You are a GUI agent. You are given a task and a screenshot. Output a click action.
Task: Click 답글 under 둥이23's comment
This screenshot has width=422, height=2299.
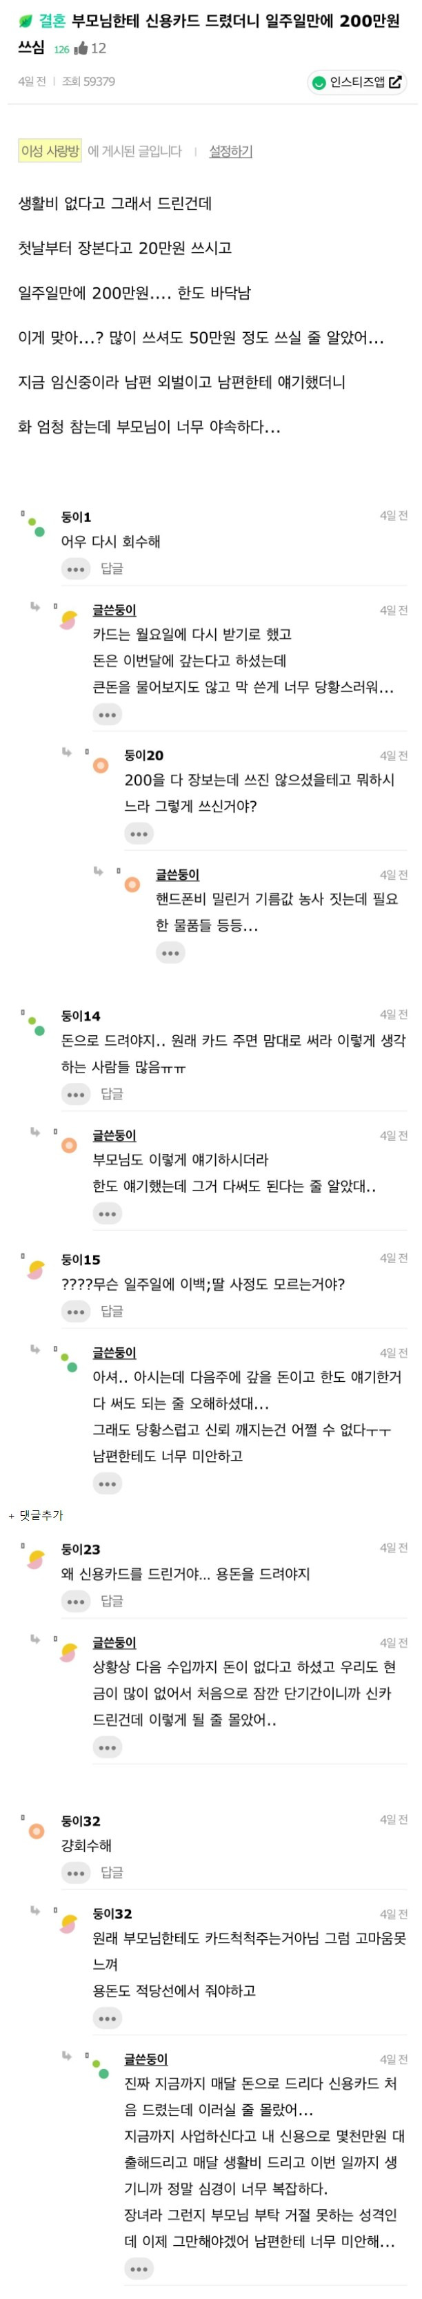click(112, 1600)
